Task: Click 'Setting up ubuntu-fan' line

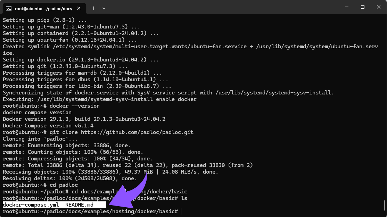Action: pyautogui.click(x=70, y=40)
